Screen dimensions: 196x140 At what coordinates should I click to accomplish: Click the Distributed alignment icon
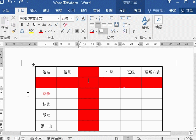coord(116,25)
